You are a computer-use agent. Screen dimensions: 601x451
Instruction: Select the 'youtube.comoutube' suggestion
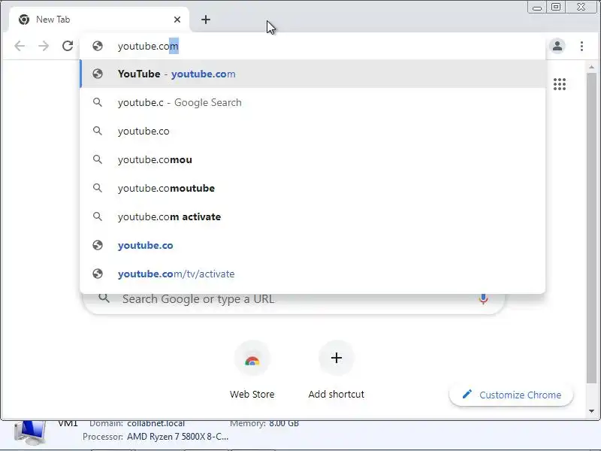[x=313, y=188]
